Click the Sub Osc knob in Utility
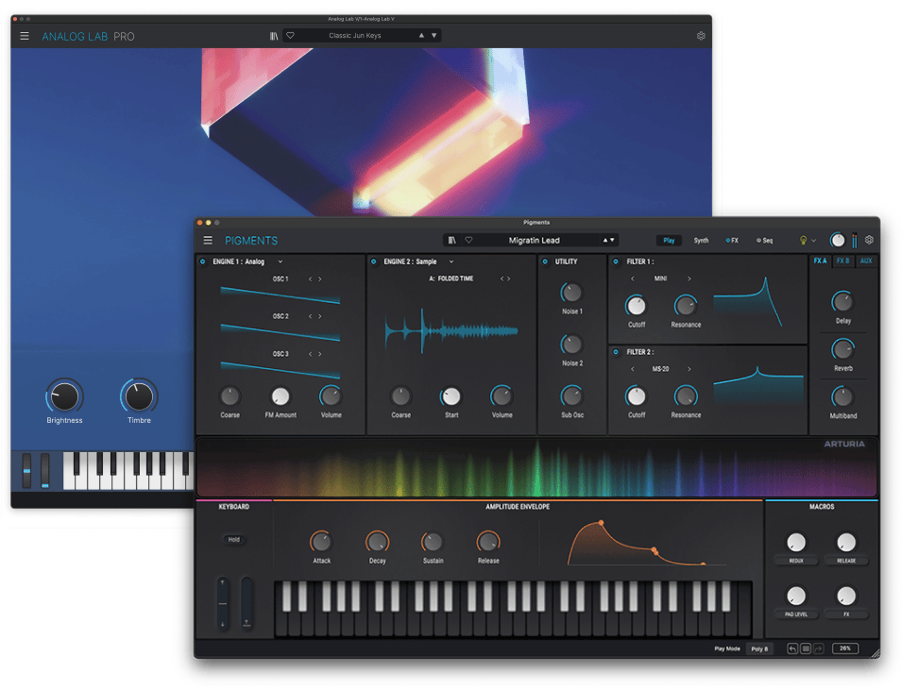Image resolution: width=918 pixels, height=690 pixels. (572, 396)
